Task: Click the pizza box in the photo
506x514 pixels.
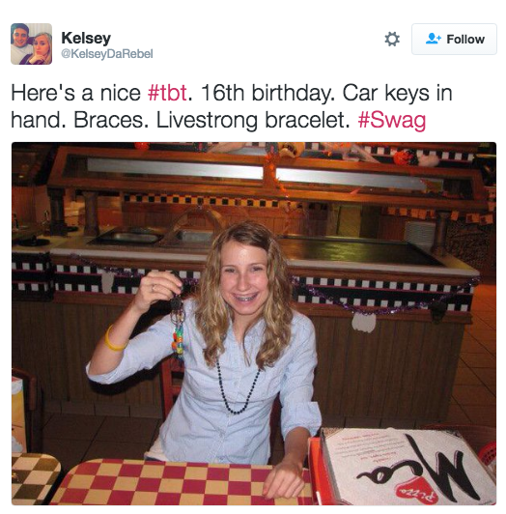Action: tap(402, 466)
